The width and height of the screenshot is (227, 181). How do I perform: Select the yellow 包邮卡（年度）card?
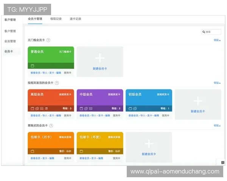pos(100,143)
